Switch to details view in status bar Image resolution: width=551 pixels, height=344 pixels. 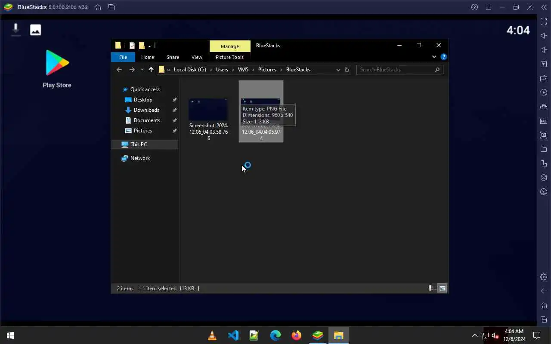[433, 288]
